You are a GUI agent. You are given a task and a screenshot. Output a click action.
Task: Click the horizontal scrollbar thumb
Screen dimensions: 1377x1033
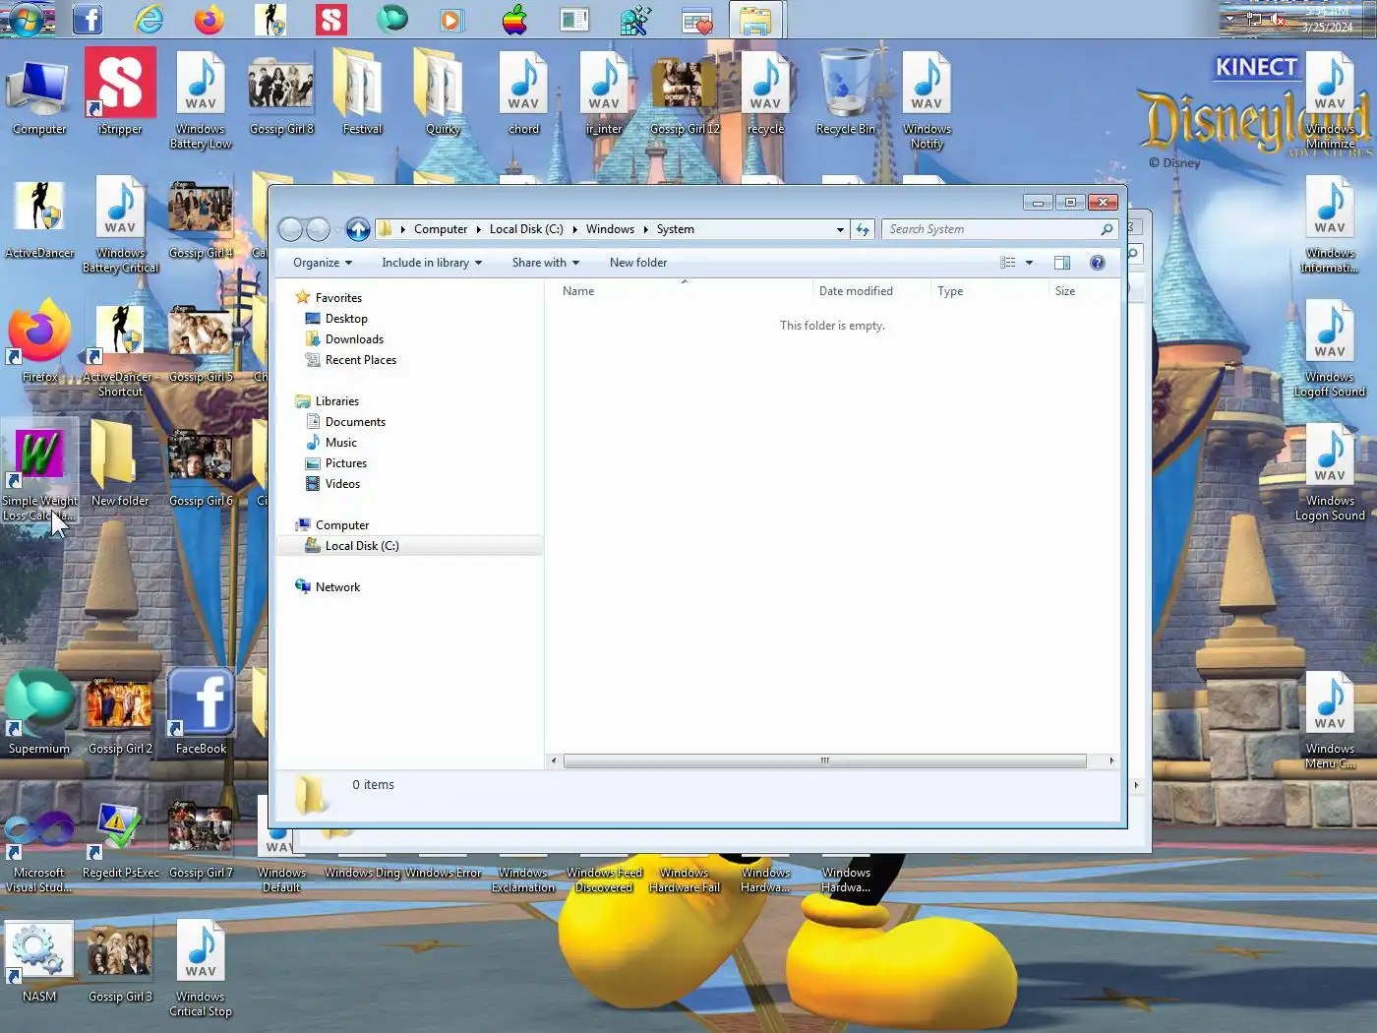pos(825,760)
